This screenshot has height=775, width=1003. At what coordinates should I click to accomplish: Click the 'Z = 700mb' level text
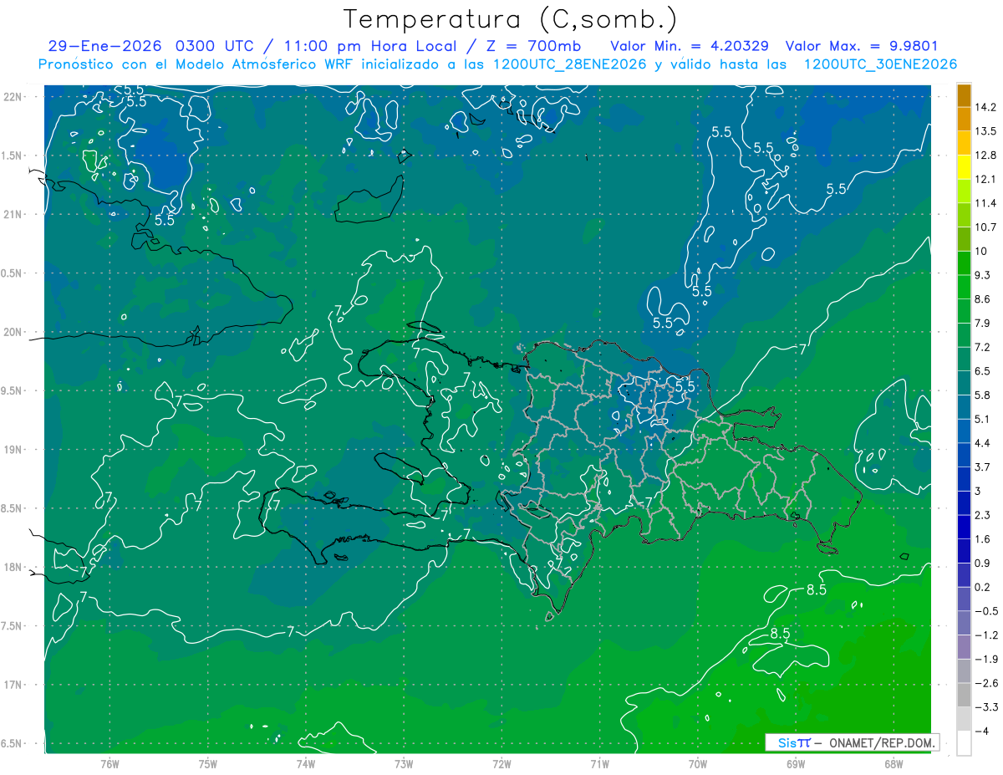coord(532,46)
